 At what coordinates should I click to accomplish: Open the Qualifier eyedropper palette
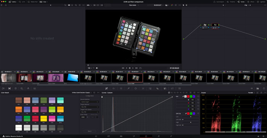129,88
